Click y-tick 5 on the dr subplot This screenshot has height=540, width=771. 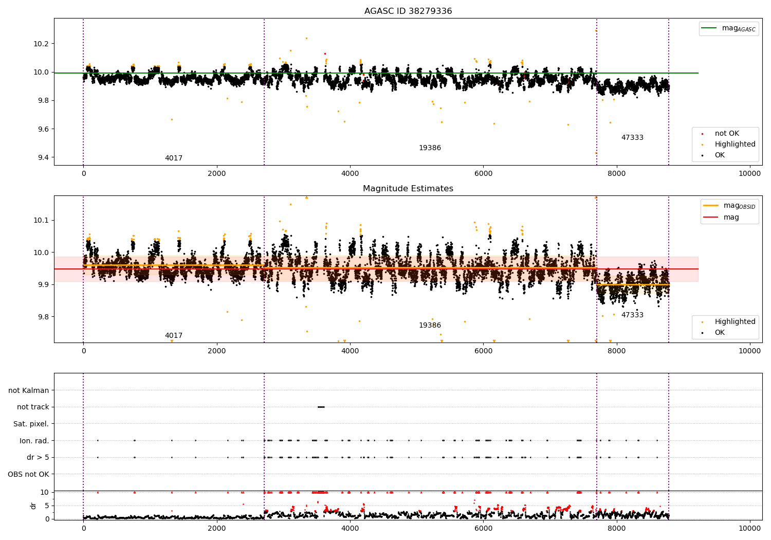(47, 506)
